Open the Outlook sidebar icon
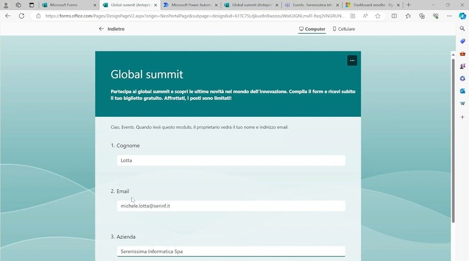Image resolution: width=469 pixels, height=261 pixels. [x=462, y=91]
